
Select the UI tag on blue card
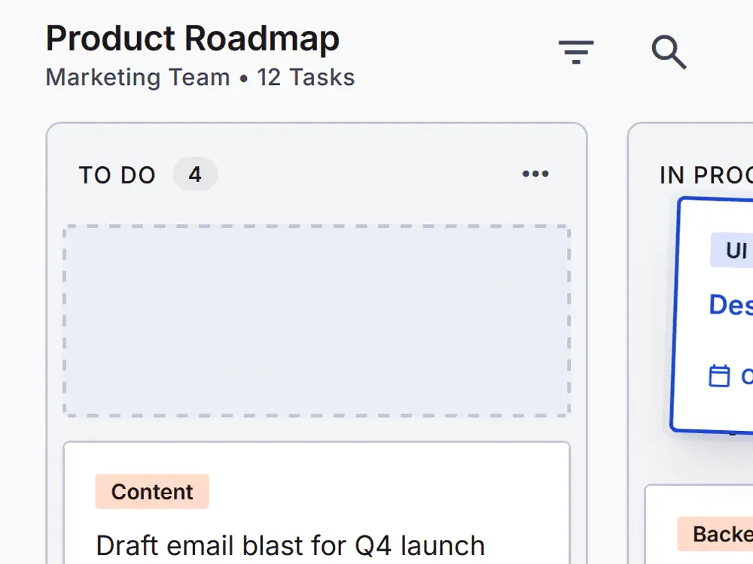[x=732, y=250]
